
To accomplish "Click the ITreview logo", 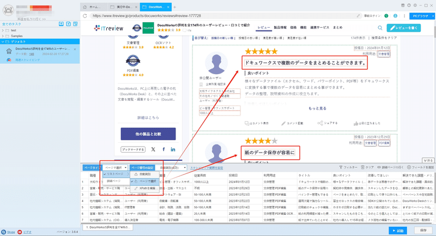I will pos(108,28).
